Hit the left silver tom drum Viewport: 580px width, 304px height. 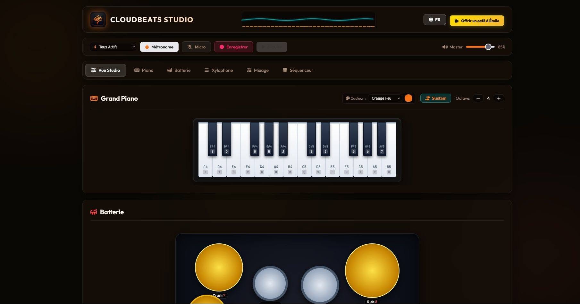[x=270, y=283]
